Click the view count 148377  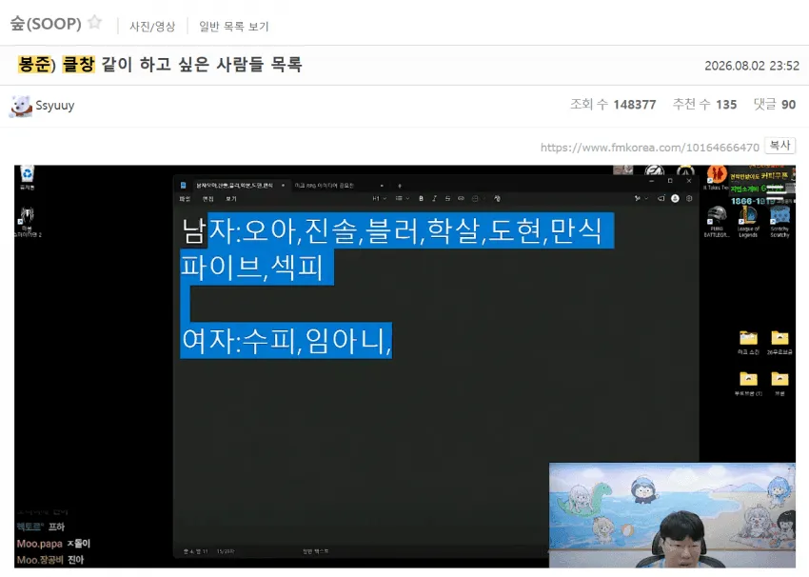pos(634,105)
